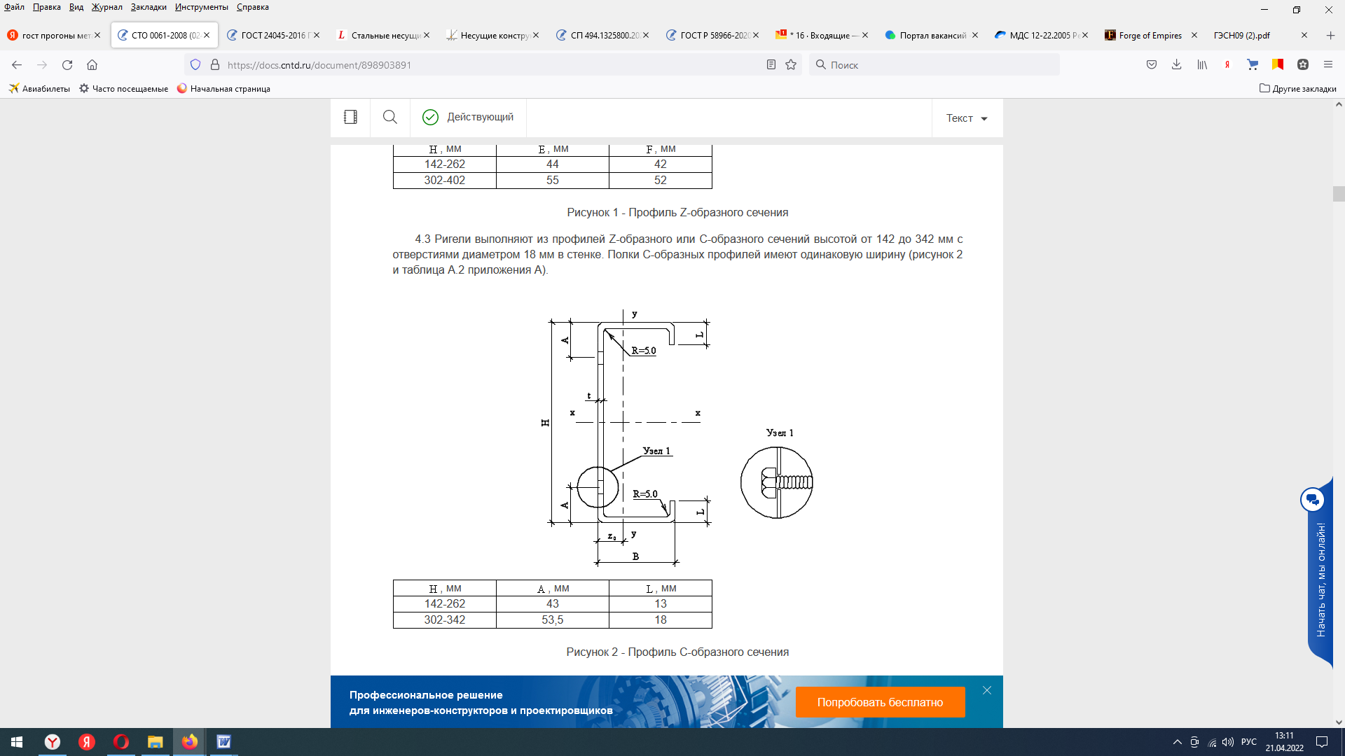Switch to СП 494.1325800 tab
Viewport: 1345px width, 756px height.
[x=602, y=35]
